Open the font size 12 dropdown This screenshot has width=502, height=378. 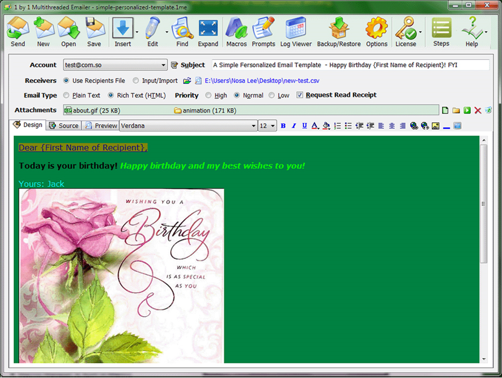273,126
